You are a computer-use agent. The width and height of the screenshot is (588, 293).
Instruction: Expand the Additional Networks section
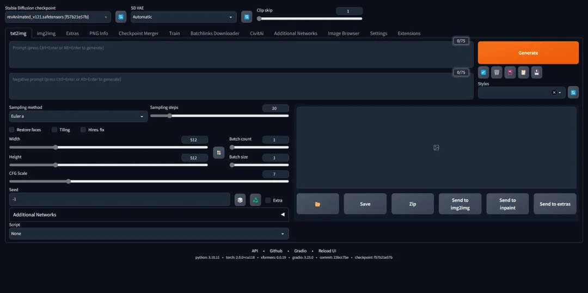point(149,215)
